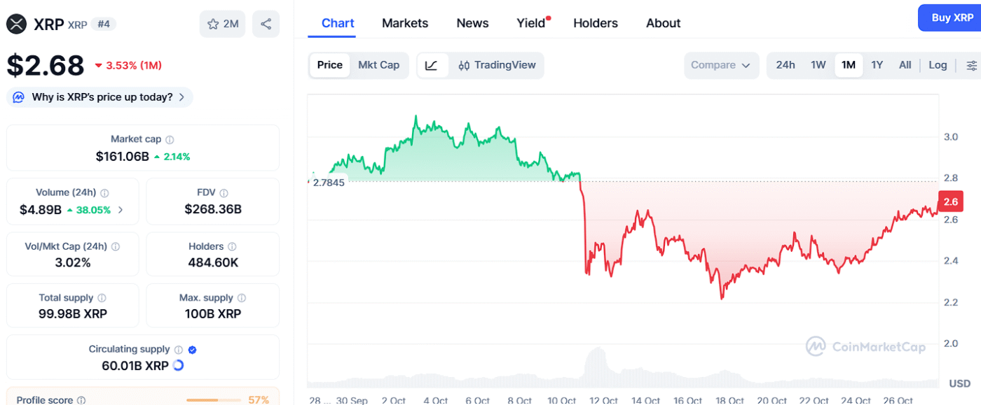Toggle the Log scale option

(938, 65)
